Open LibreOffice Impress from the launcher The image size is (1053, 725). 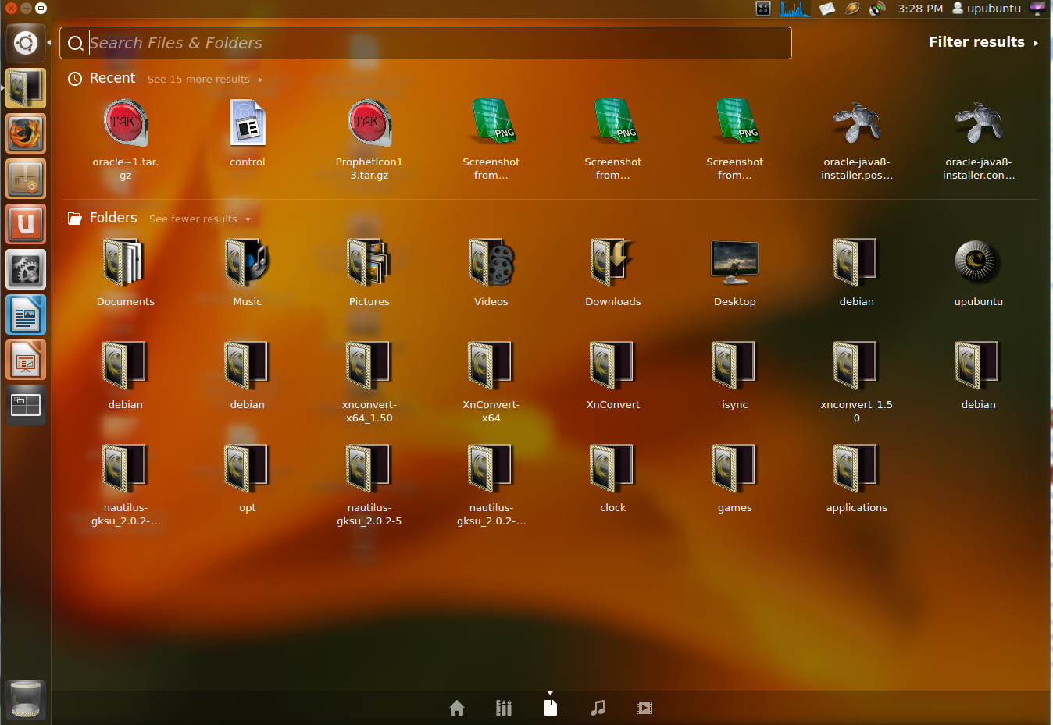tap(26, 360)
